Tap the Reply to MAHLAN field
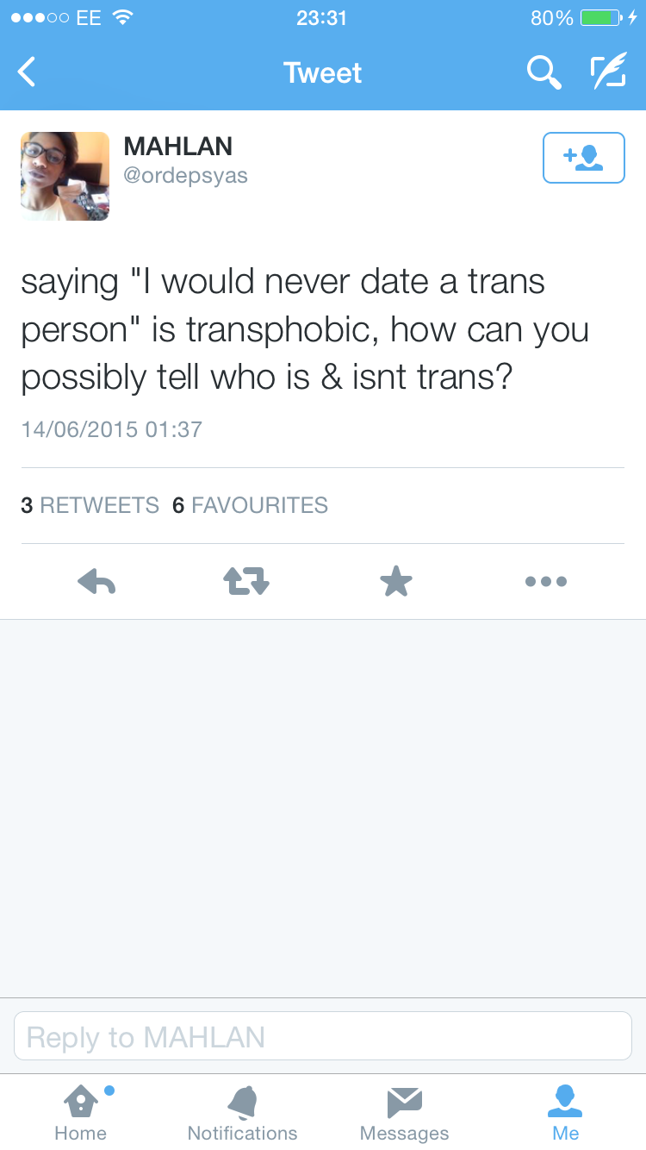This screenshot has width=646, height=1150. coord(323,1036)
